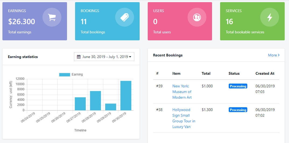Select the Earnings summary card

pos(34,21)
